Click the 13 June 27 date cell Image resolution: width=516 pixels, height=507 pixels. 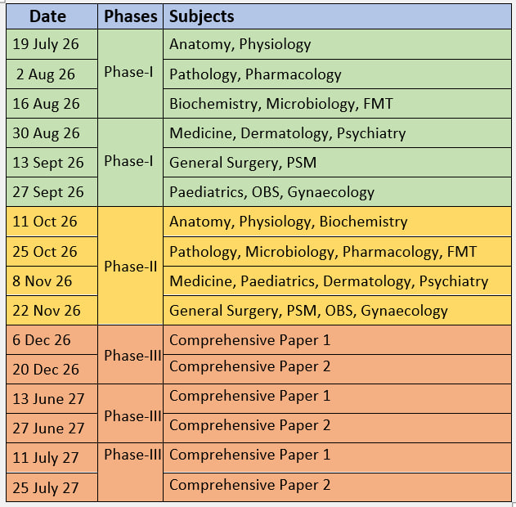click(52, 399)
